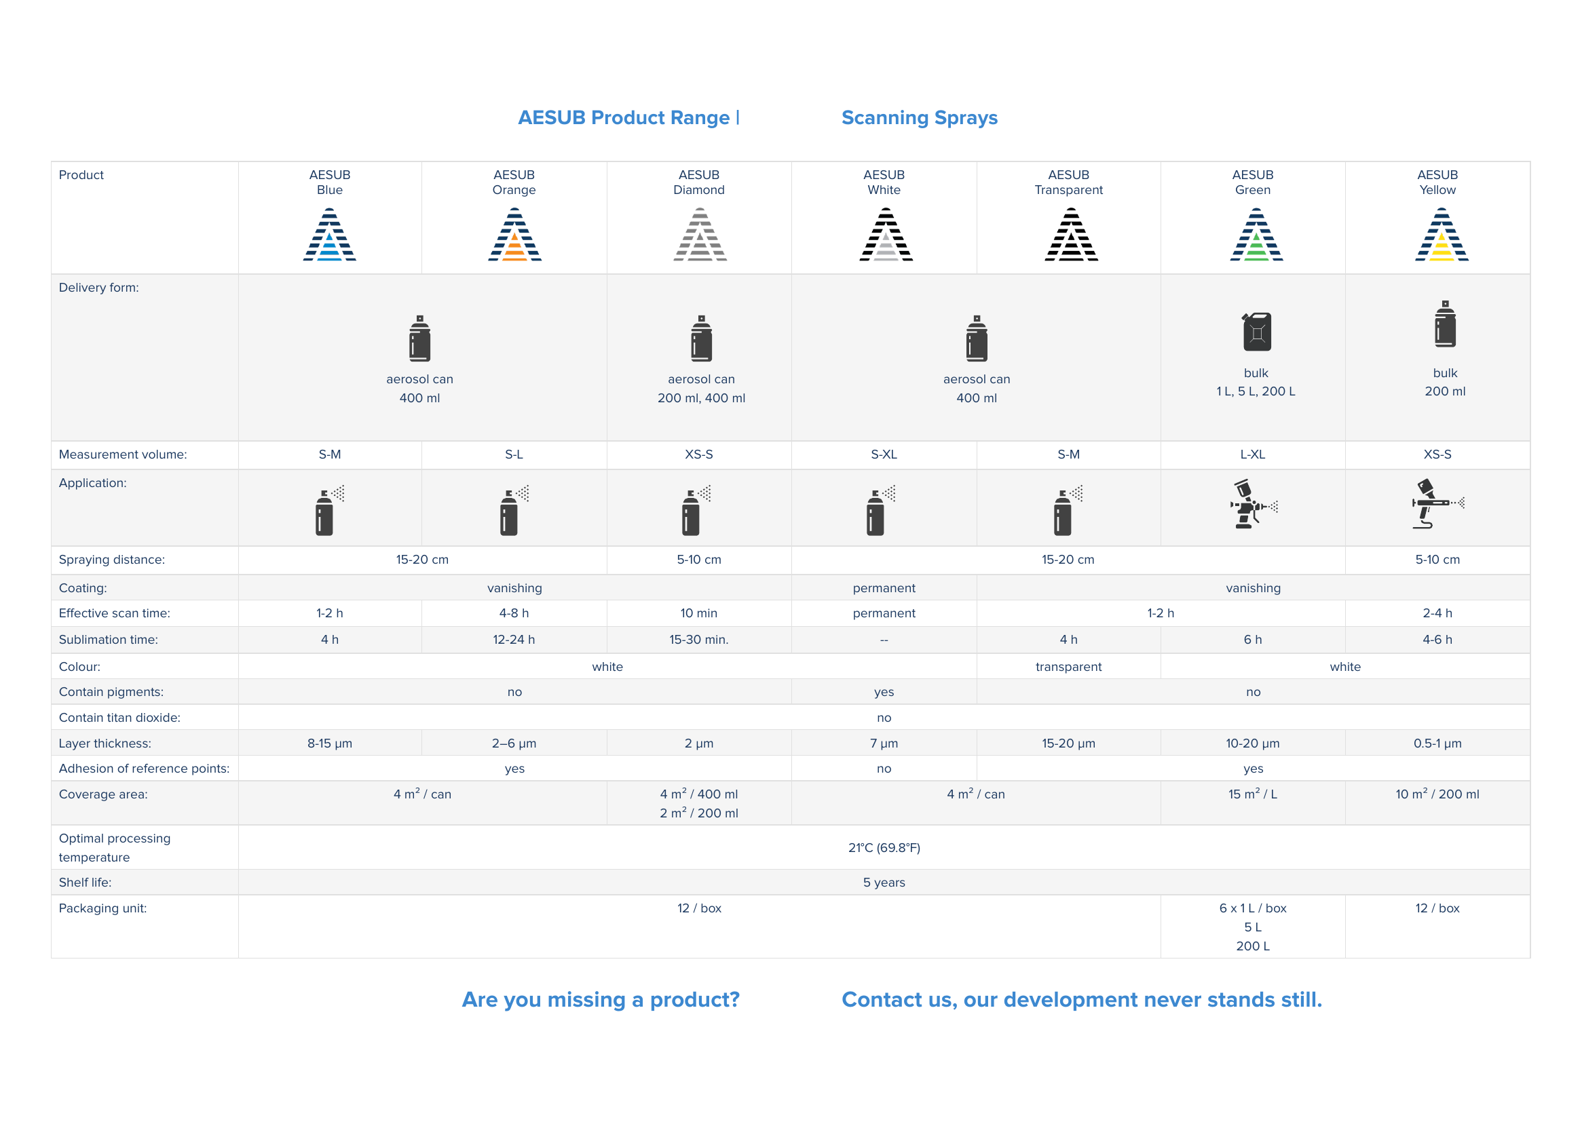Click the AESUB Orange triangle logo
The height and width of the screenshot is (1122, 1582).
point(514,235)
